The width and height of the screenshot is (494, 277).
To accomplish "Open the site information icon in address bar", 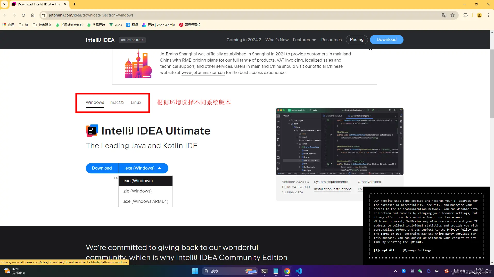I will pos(44,15).
